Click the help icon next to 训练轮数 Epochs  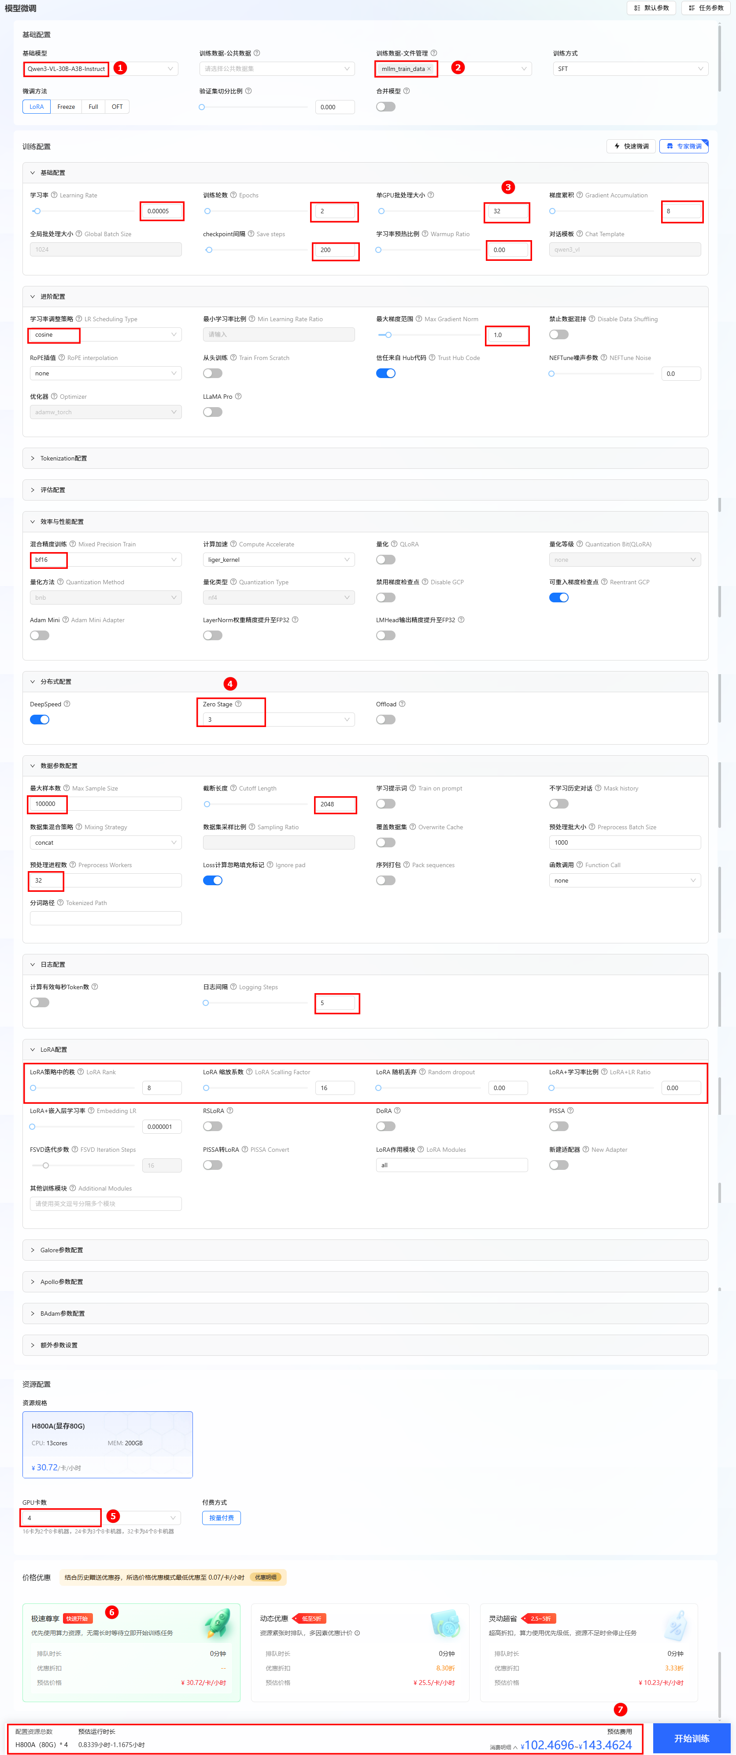(233, 196)
